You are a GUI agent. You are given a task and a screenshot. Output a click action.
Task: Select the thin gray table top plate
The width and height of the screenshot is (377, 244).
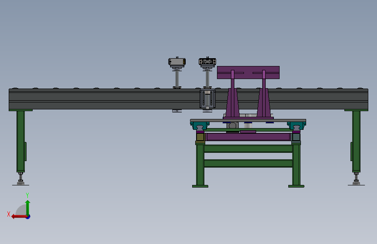click(x=248, y=120)
